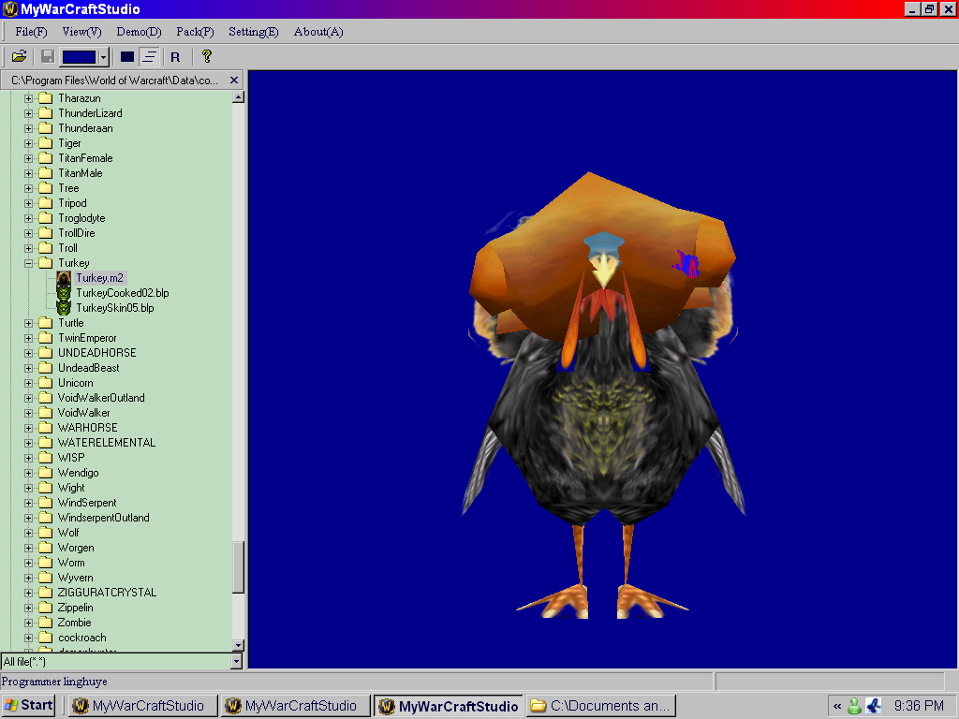Click the Tree folder icon
Screen dimensions: 959x719
click(45, 188)
